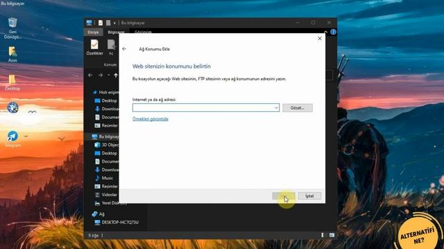Image resolution: width=444 pixels, height=249 pixels.
Task: Select Ağ in the navigation pane
Action: click(99, 214)
